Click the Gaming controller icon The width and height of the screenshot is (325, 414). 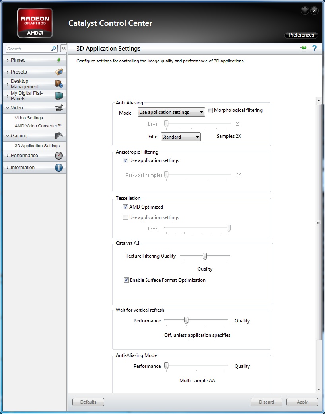coord(59,136)
